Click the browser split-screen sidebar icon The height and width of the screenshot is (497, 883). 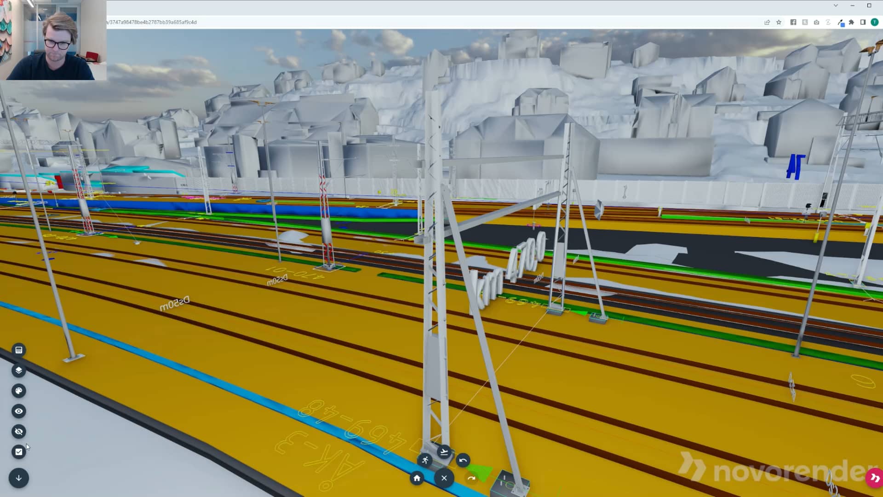pos(863,22)
